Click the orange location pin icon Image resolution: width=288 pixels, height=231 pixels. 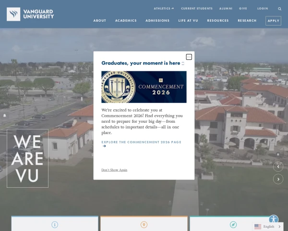[x=144, y=225]
